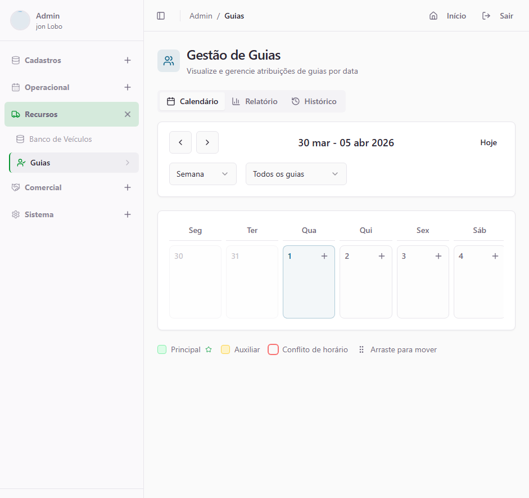This screenshot has height=498, width=529.
Task: Open the Semana view dropdown
Action: [x=202, y=174]
